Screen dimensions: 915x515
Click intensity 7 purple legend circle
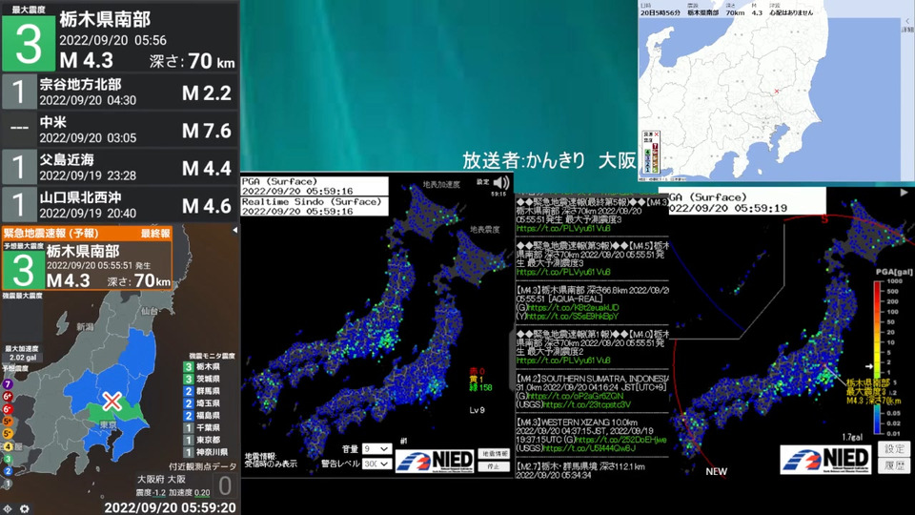pos(8,384)
